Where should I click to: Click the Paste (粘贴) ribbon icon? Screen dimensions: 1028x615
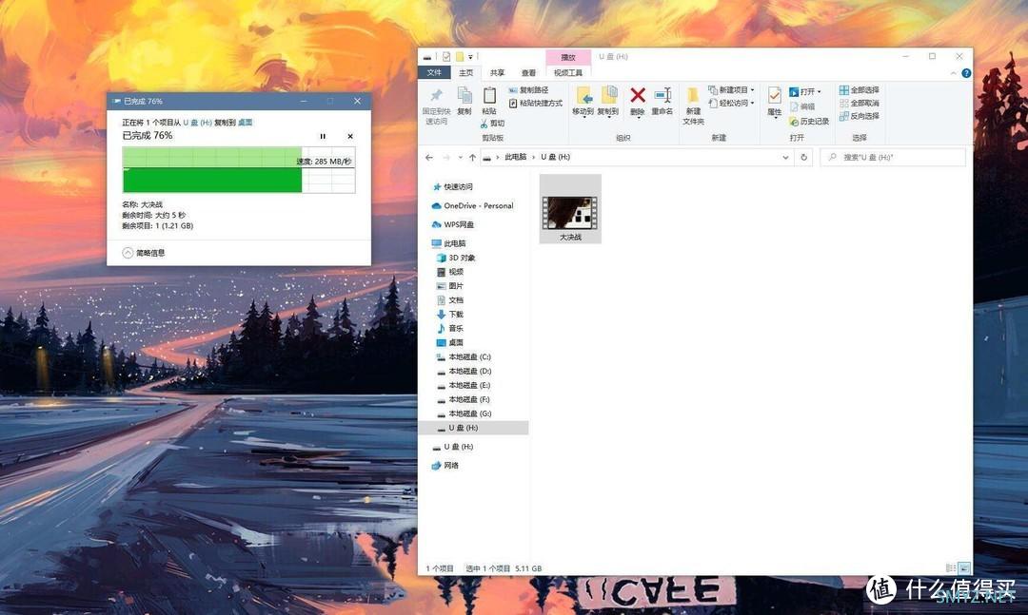[x=489, y=96]
